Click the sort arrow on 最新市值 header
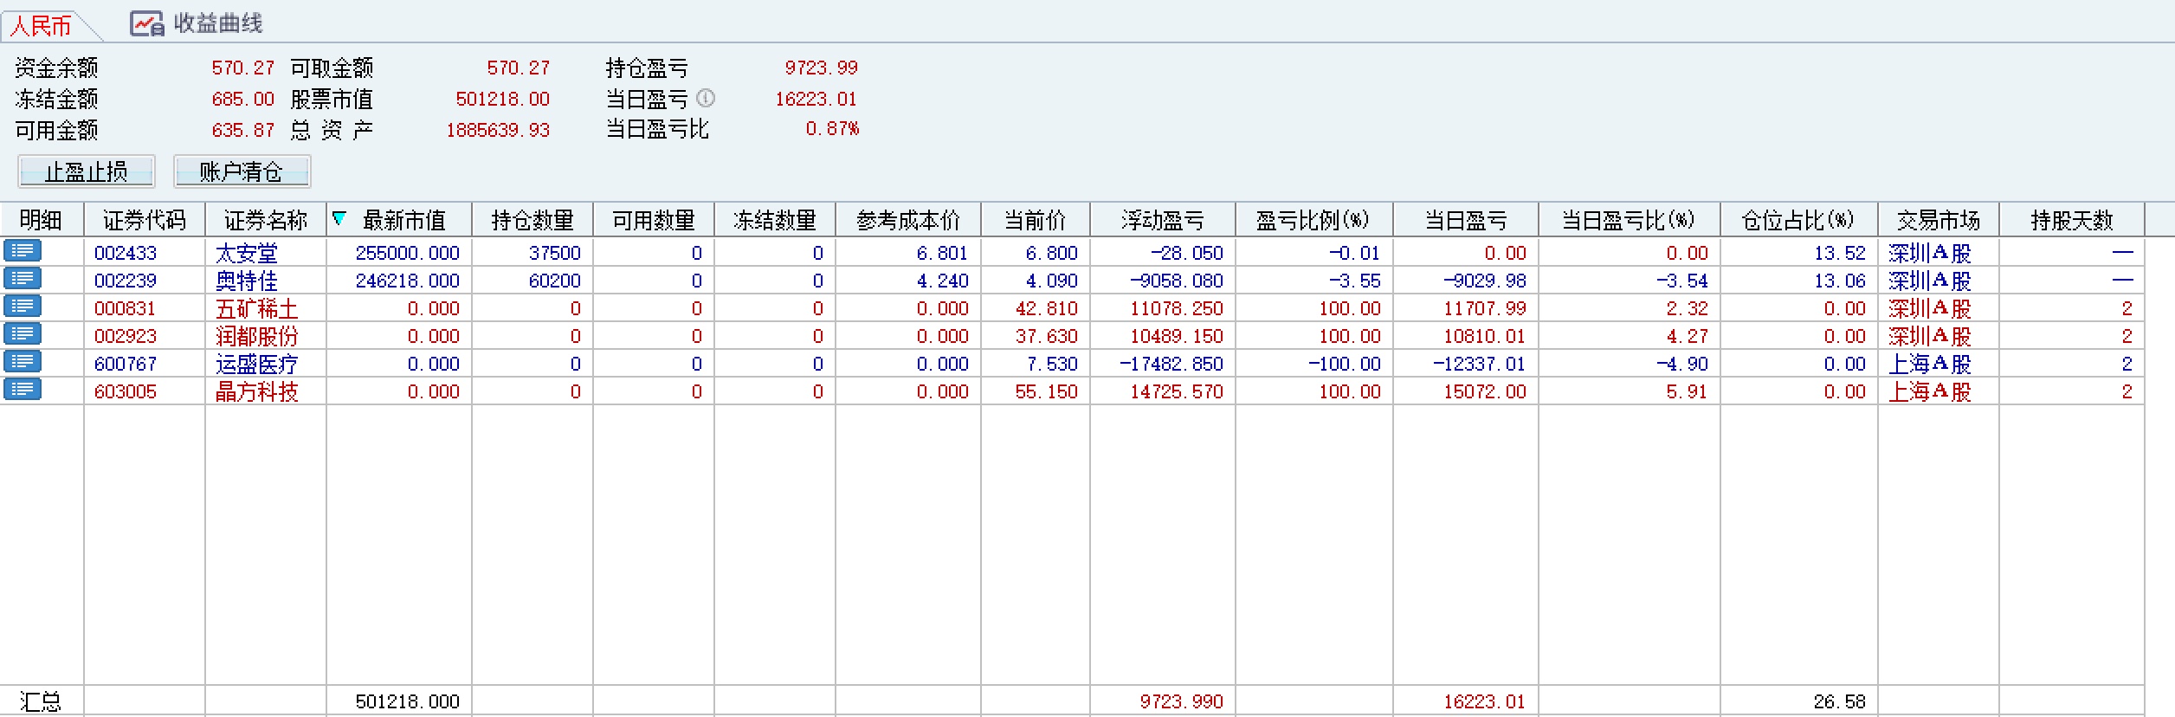The height and width of the screenshot is (717, 2175). 339,219
